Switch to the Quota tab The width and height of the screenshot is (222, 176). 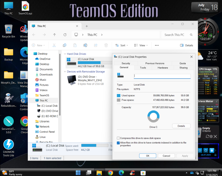(183, 63)
